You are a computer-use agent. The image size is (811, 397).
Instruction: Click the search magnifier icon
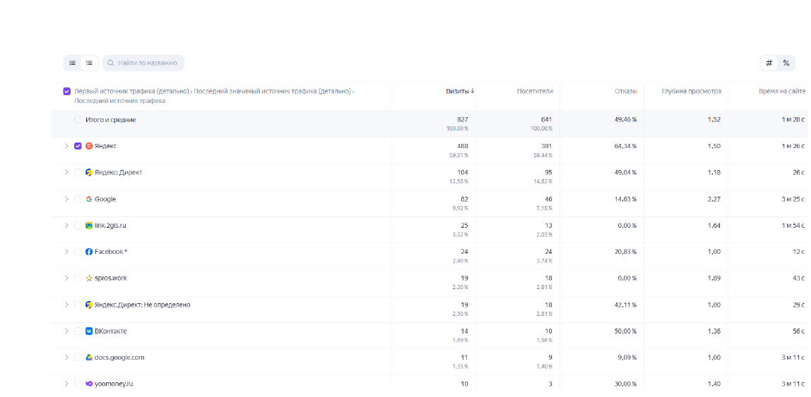point(111,63)
